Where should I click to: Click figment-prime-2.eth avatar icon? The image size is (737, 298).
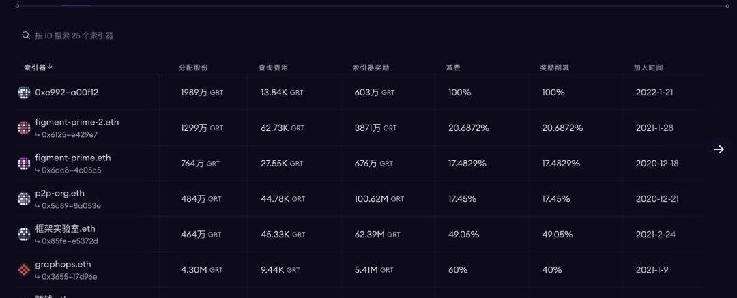coord(25,128)
